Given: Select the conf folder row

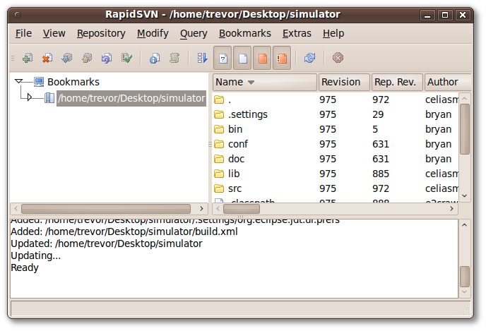Looking at the screenshot, I should 336,144.
